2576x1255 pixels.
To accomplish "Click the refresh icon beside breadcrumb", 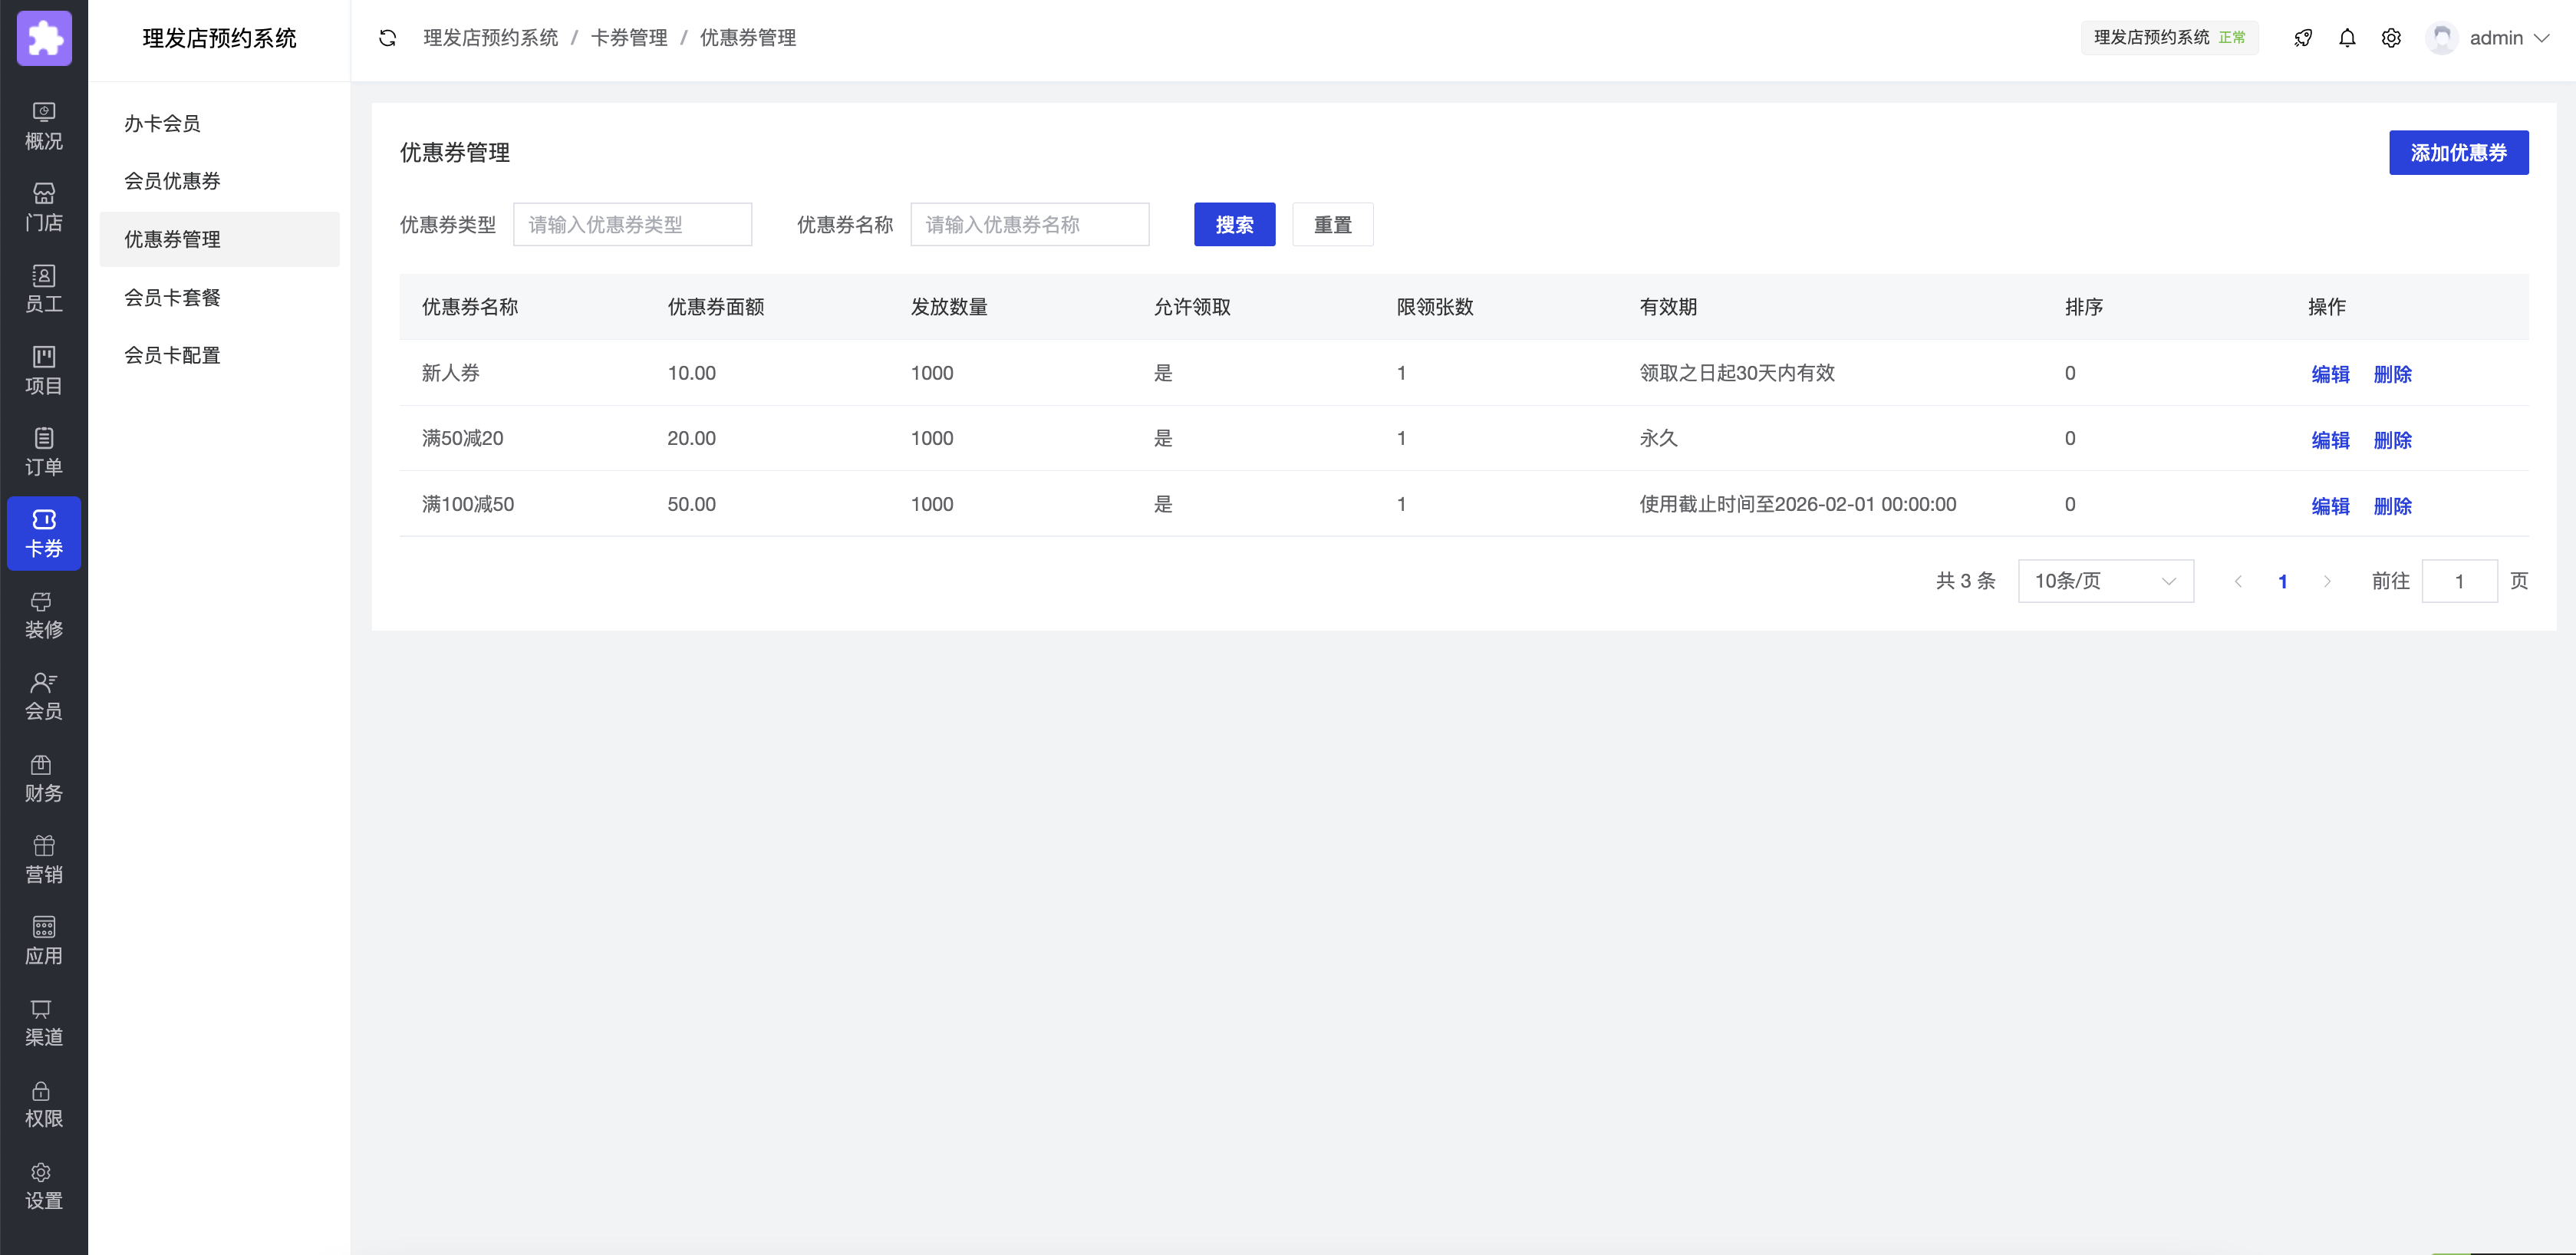I will (388, 38).
